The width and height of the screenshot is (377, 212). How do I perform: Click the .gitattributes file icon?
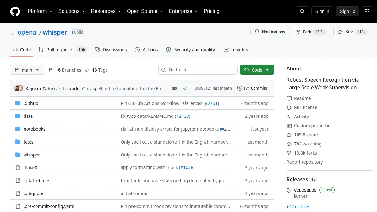18,181
